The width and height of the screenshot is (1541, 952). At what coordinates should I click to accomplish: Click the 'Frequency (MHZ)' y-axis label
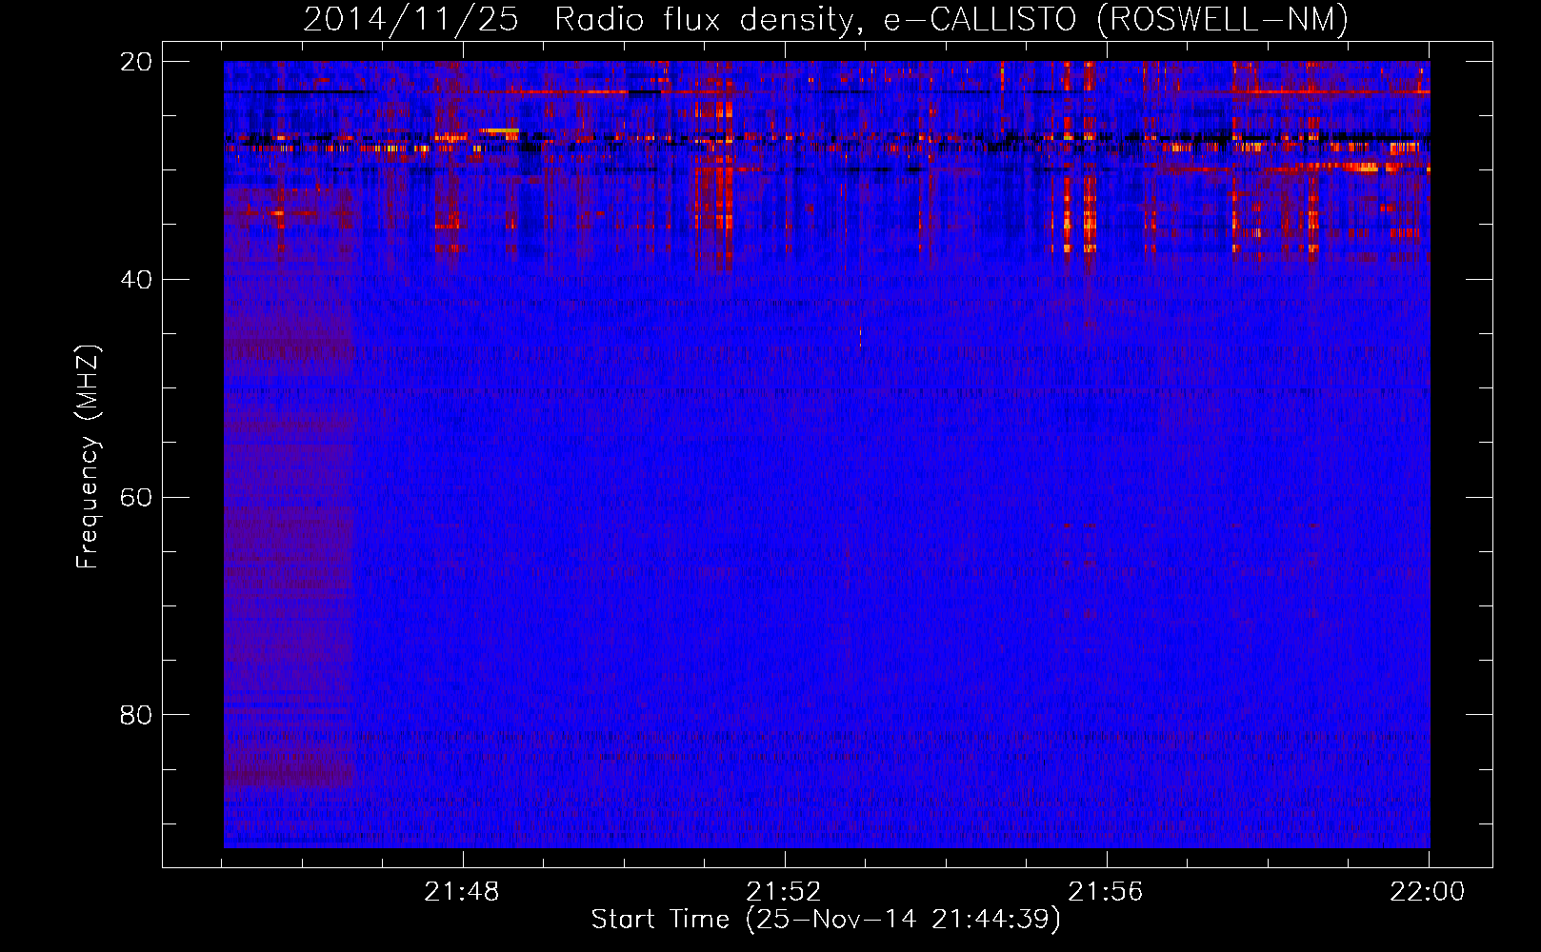(x=88, y=457)
